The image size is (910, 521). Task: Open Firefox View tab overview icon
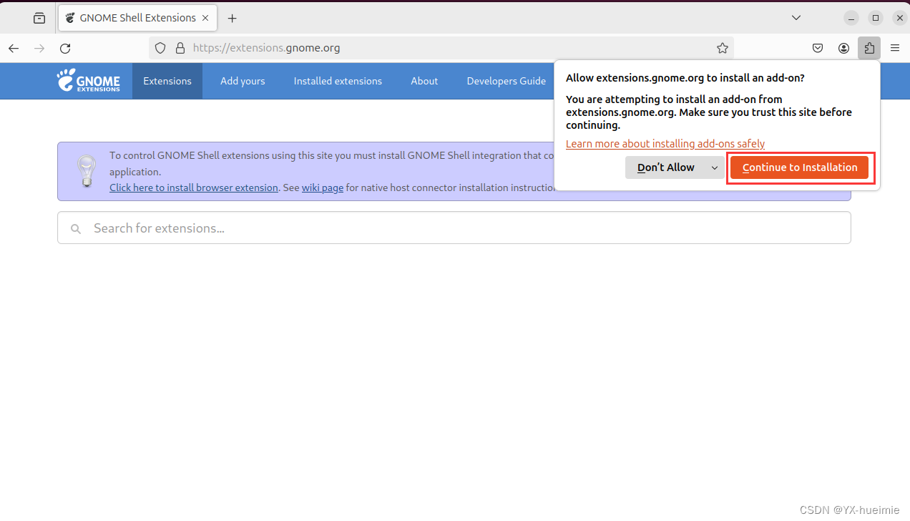39,18
